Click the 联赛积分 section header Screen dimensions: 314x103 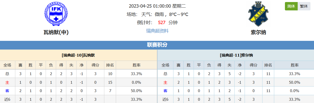point(157,45)
